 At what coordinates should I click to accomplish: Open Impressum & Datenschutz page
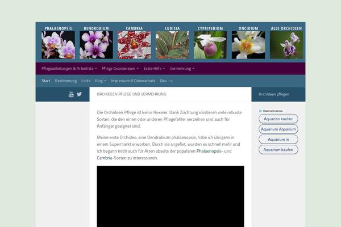133,81
